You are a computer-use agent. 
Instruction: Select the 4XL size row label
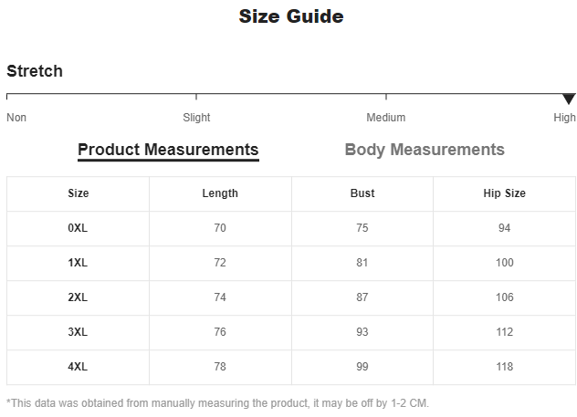(x=79, y=367)
